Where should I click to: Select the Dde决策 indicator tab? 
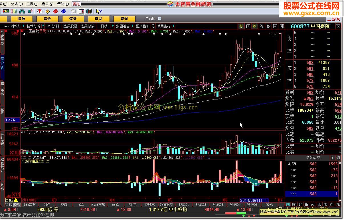(30, 205)
